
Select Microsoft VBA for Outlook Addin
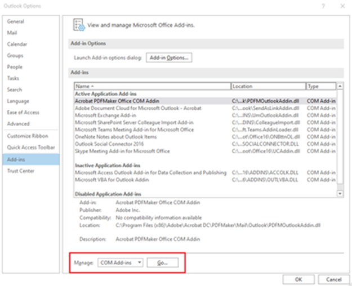tap(113, 180)
